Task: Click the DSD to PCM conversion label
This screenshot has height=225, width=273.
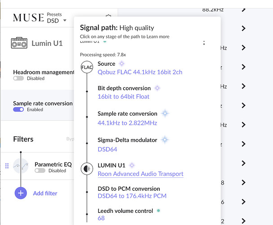Action: click(x=129, y=189)
